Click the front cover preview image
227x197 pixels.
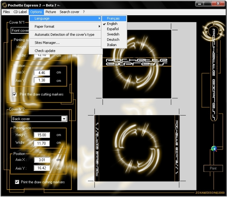coord(137,64)
